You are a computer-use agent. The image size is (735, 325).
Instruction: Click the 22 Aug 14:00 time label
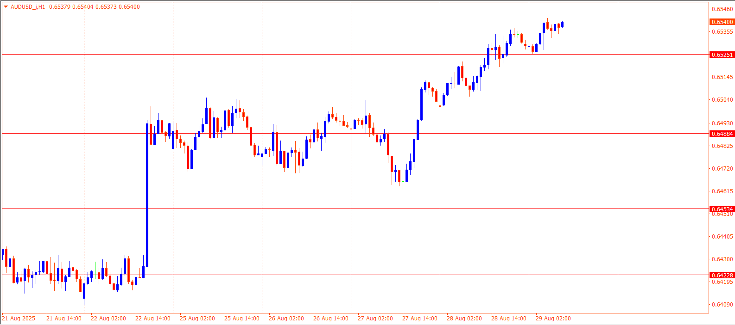pos(153,319)
